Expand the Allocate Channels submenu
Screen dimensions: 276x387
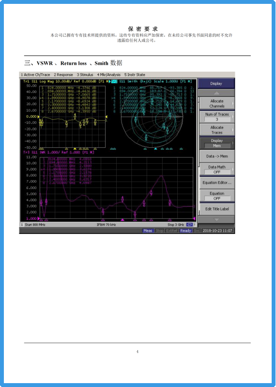click(x=216, y=104)
